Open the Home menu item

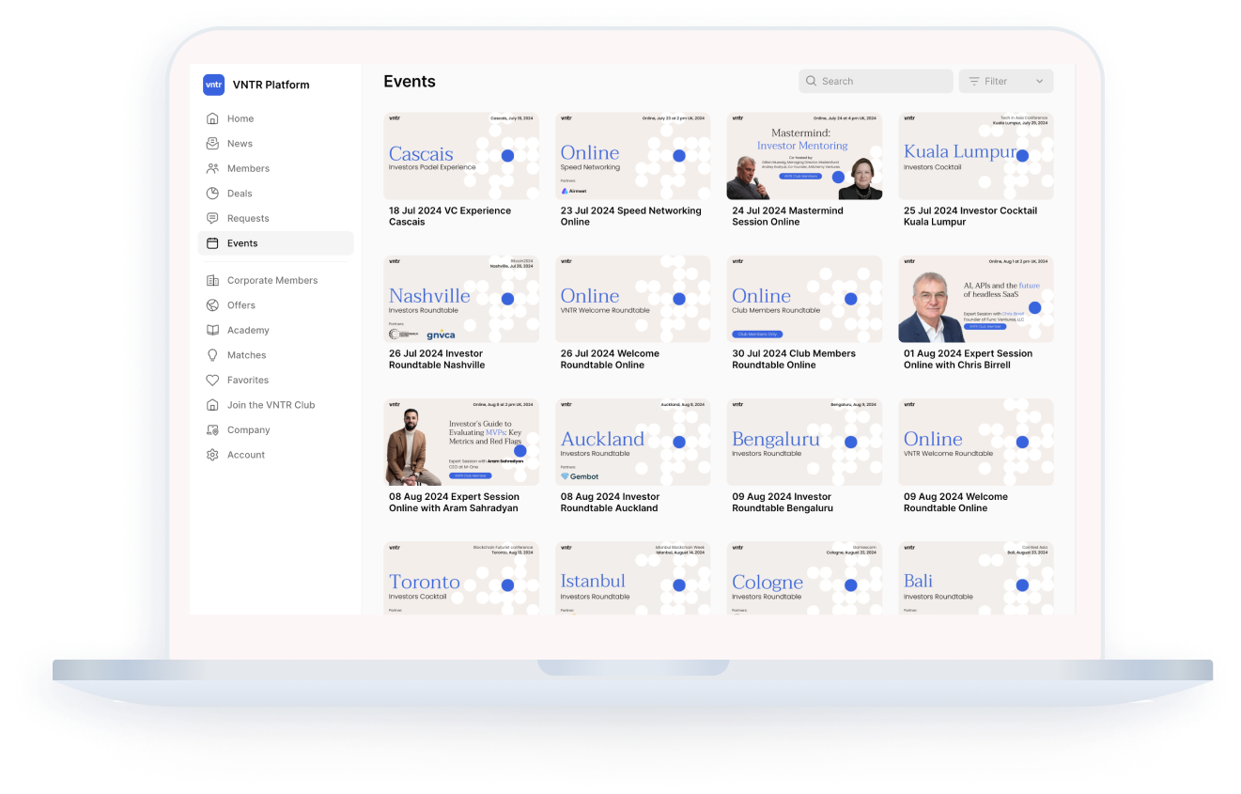pyautogui.click(x=275, y=118)
